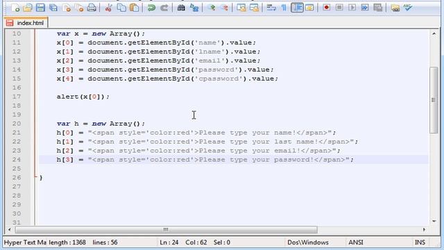Save the current file with the Save icon
Screen dimensions: 444x250
[40, 8]
